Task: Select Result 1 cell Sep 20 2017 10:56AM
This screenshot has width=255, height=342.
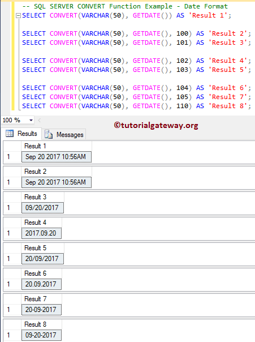Action: [x=57, y=157]
